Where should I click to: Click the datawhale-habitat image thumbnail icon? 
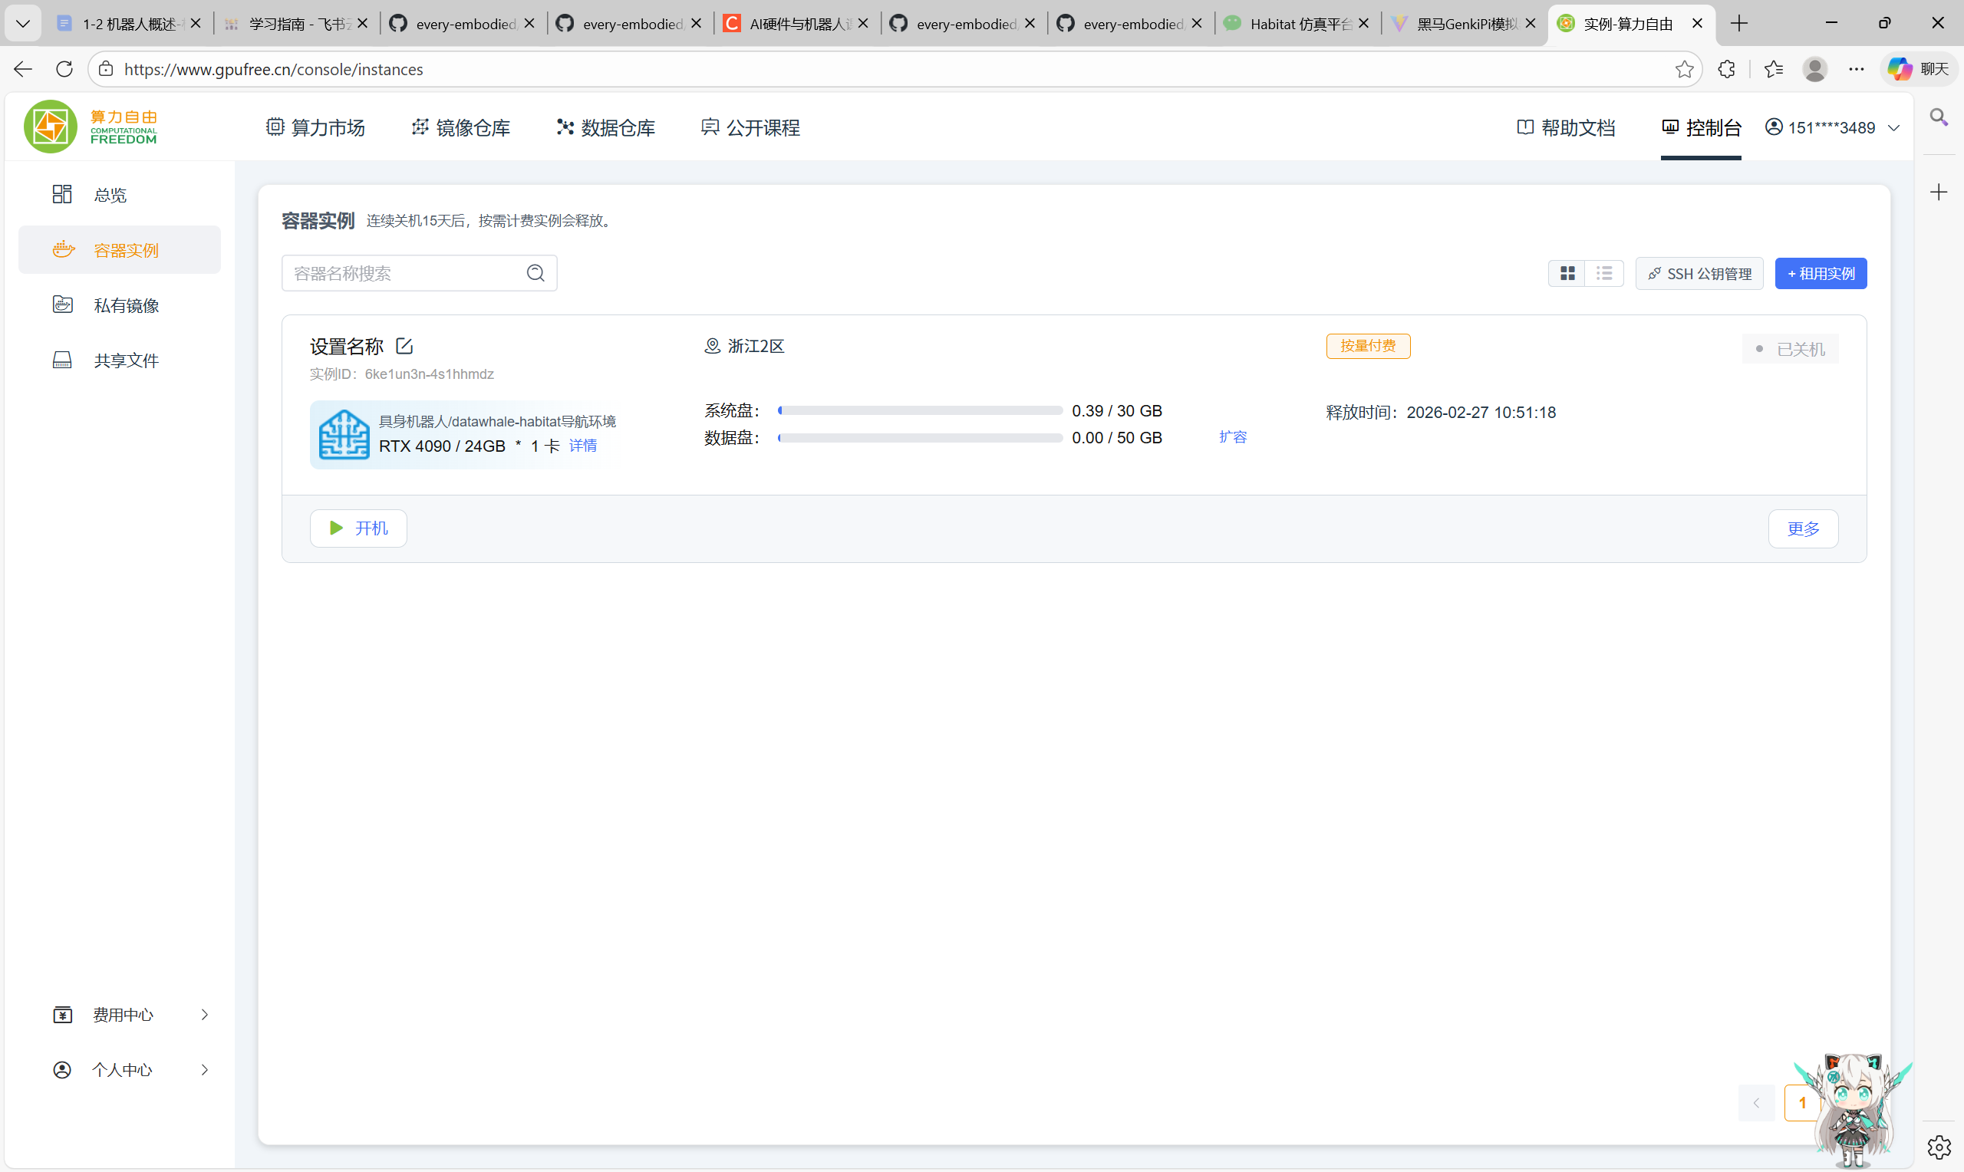click(344, 433)
